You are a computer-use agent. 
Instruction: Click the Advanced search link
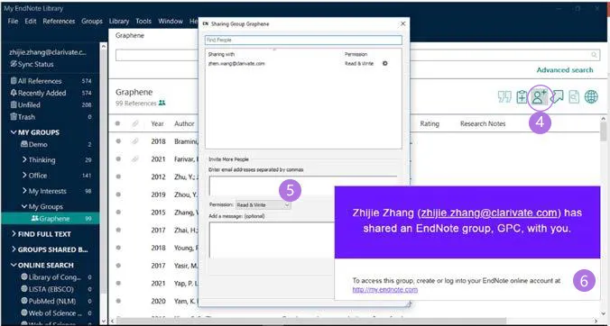[565, 70]
